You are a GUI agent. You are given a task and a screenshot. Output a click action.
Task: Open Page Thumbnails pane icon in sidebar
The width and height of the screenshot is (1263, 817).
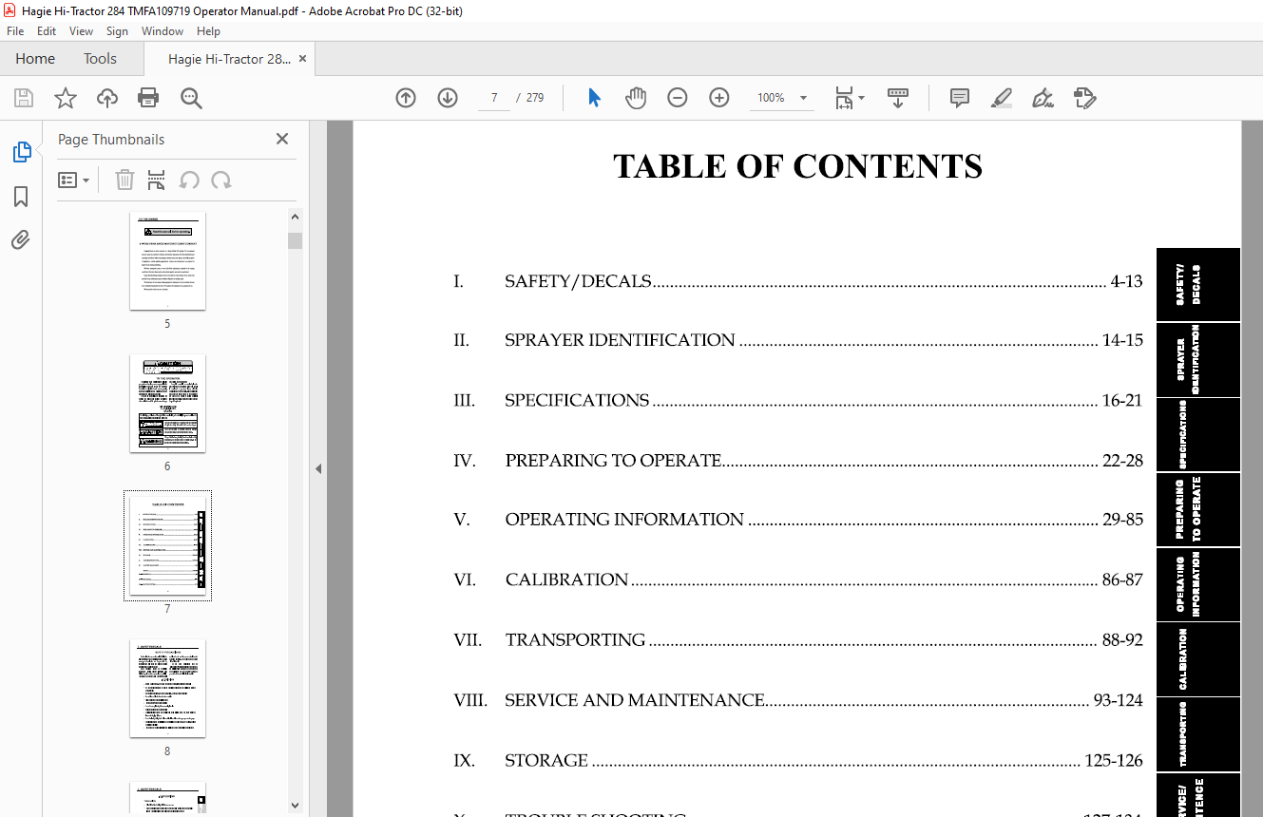[x=21, y=152]
